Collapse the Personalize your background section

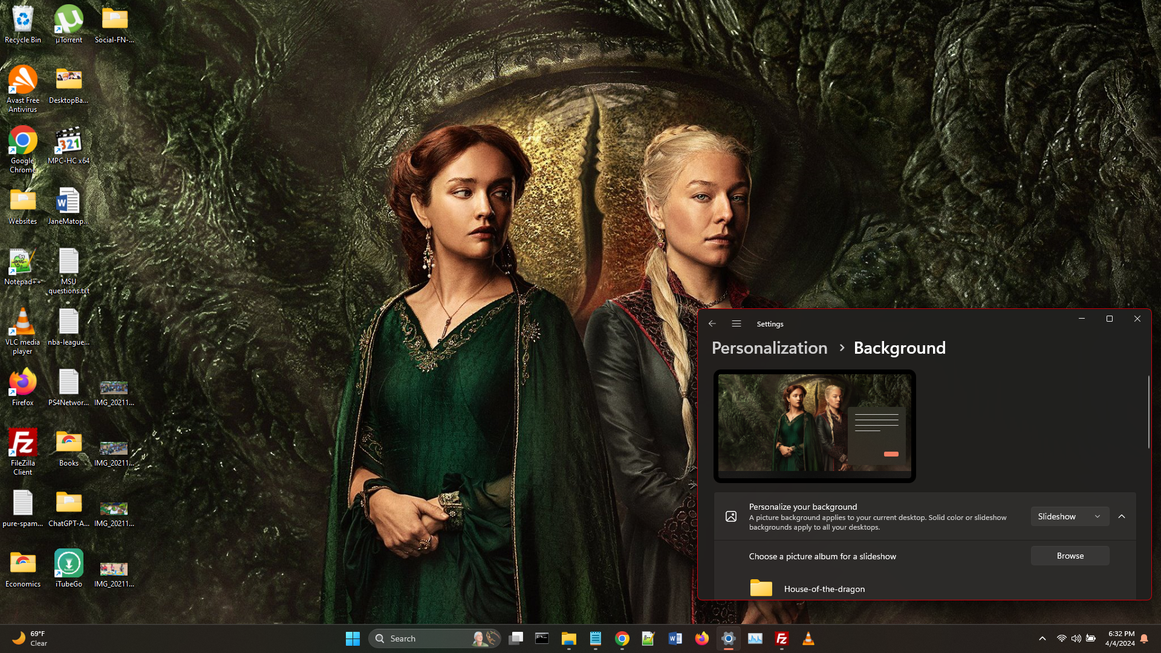point(1122,516)
